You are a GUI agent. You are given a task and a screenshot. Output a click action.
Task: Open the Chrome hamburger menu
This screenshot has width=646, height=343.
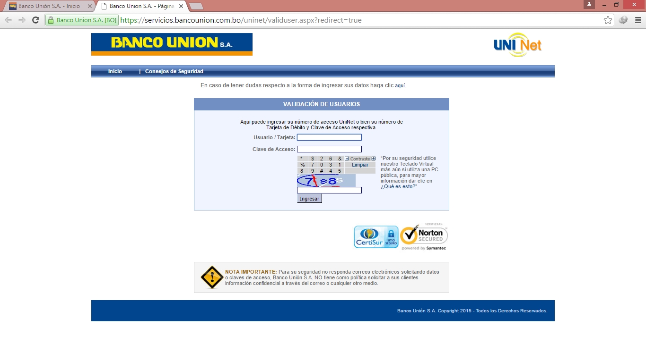click(637, 20)
